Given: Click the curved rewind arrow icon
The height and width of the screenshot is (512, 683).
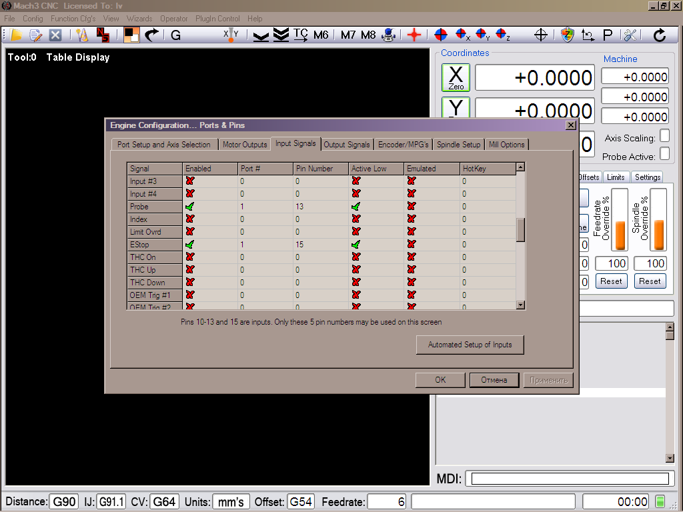Looking at the screenshot, I should [x=151, y=35].
